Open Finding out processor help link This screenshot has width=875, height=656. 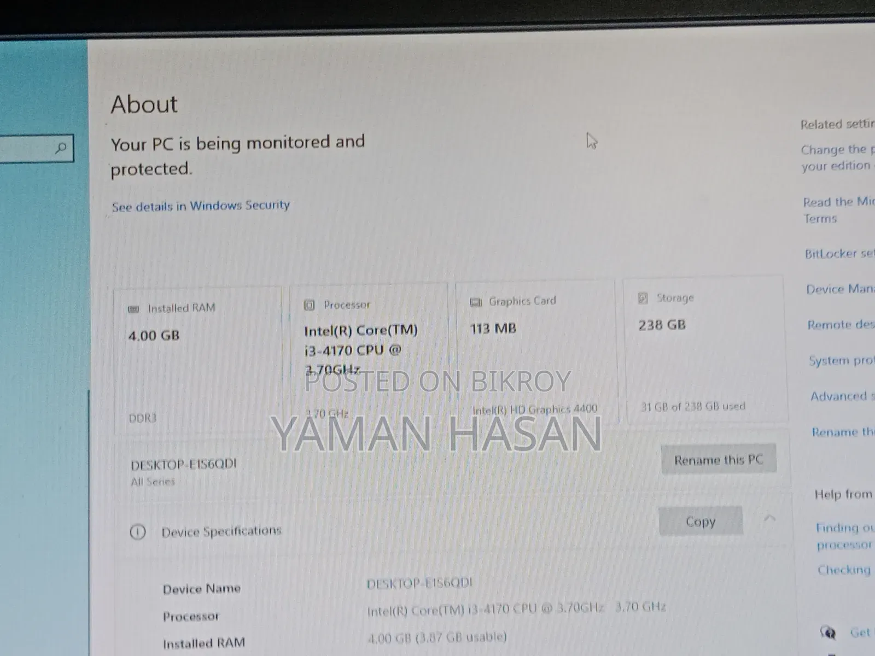tap(845, 536)
